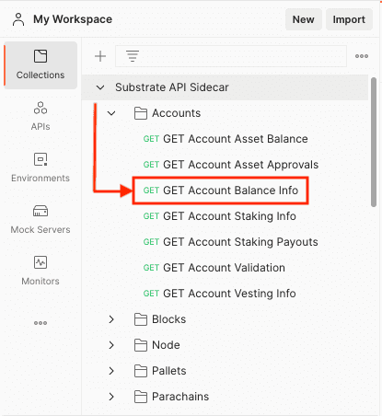Image resolution: width=382 pixels, height=416 pixels.
Task: Click the plus icon to create collection
Action: (x=100, y=56)
